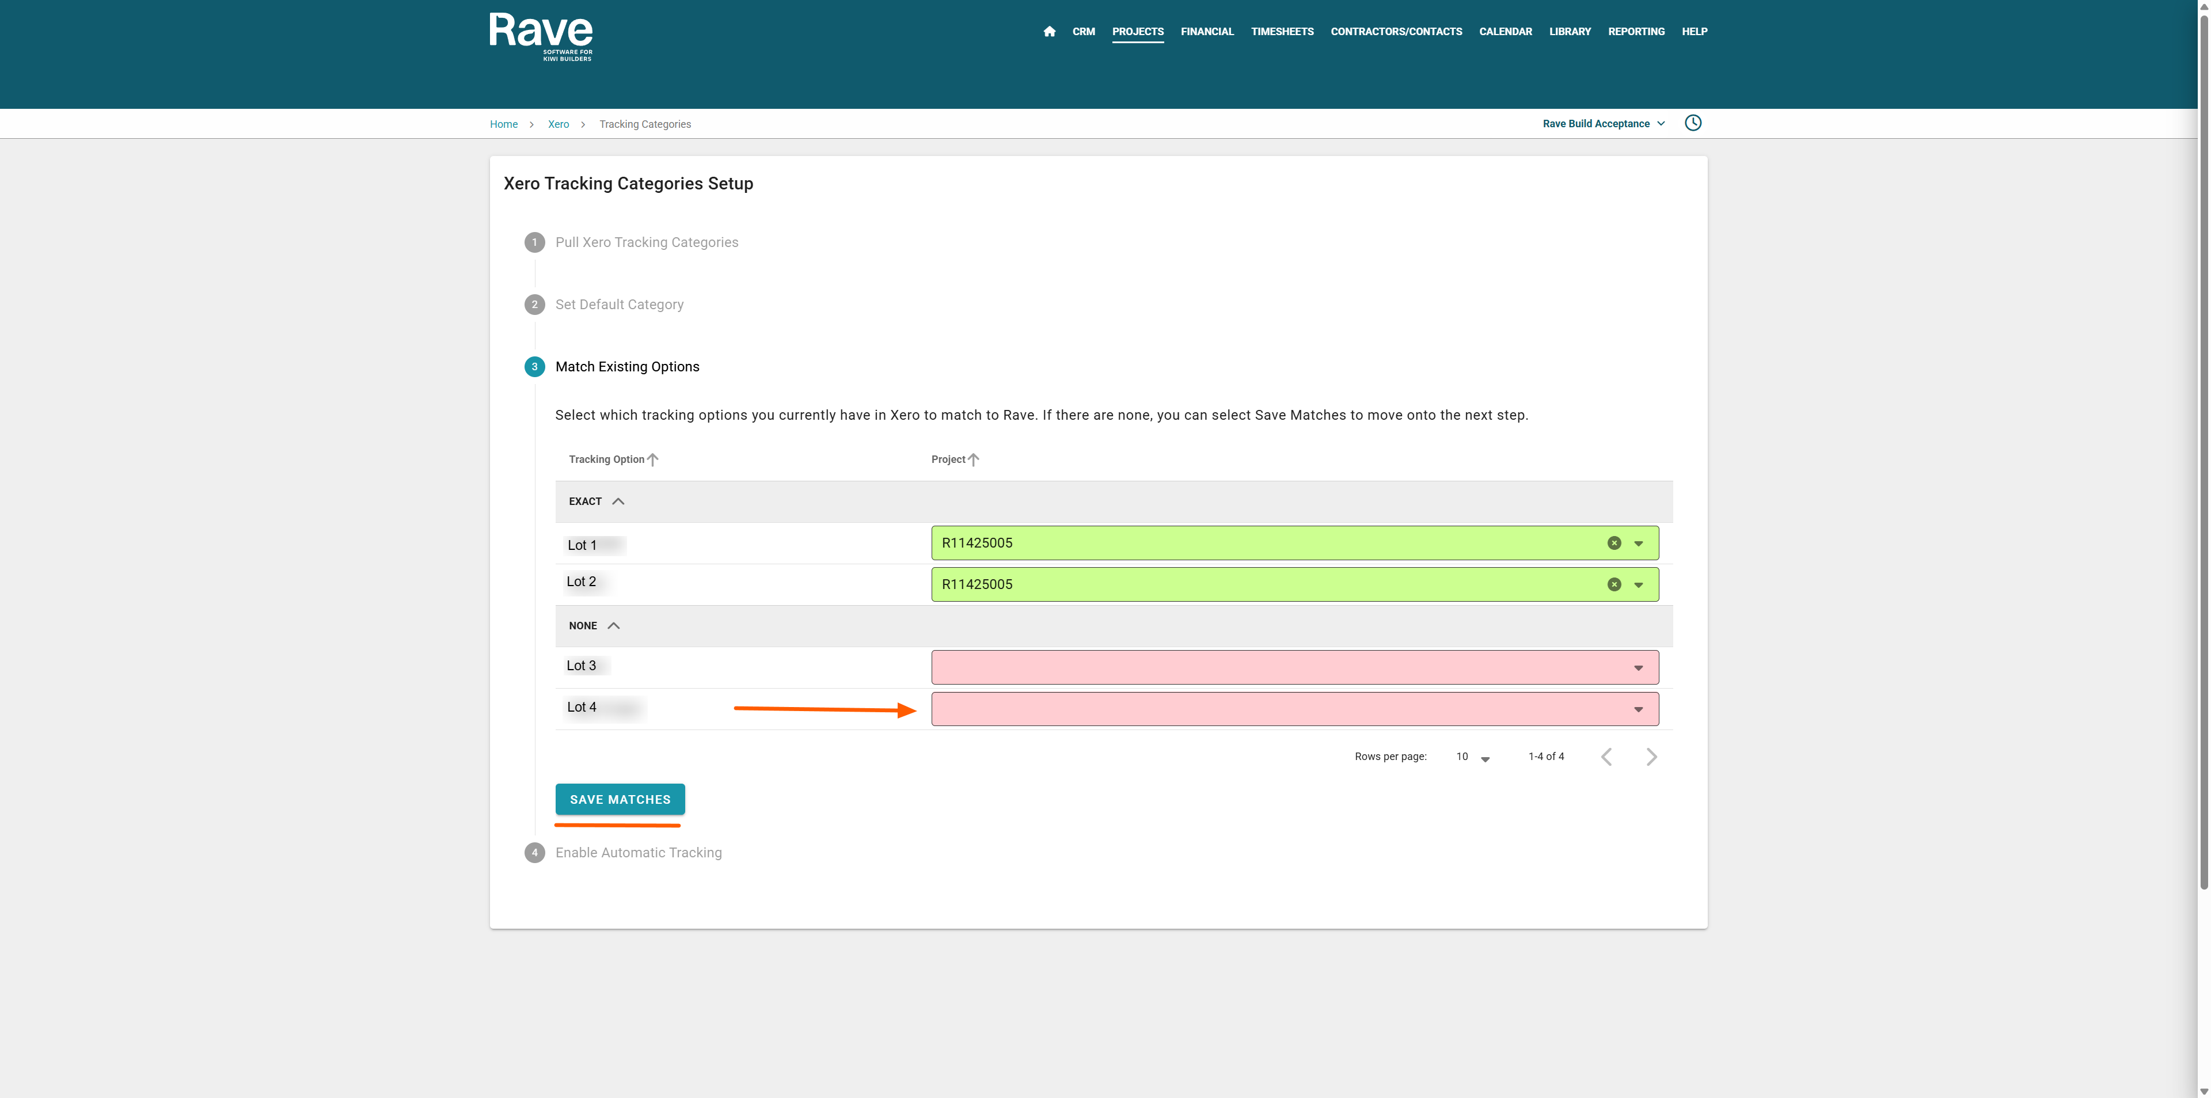Open Lot 3 project dropdown
This screenshot has height=1098, width=2211.
(x=1638, y=668)
